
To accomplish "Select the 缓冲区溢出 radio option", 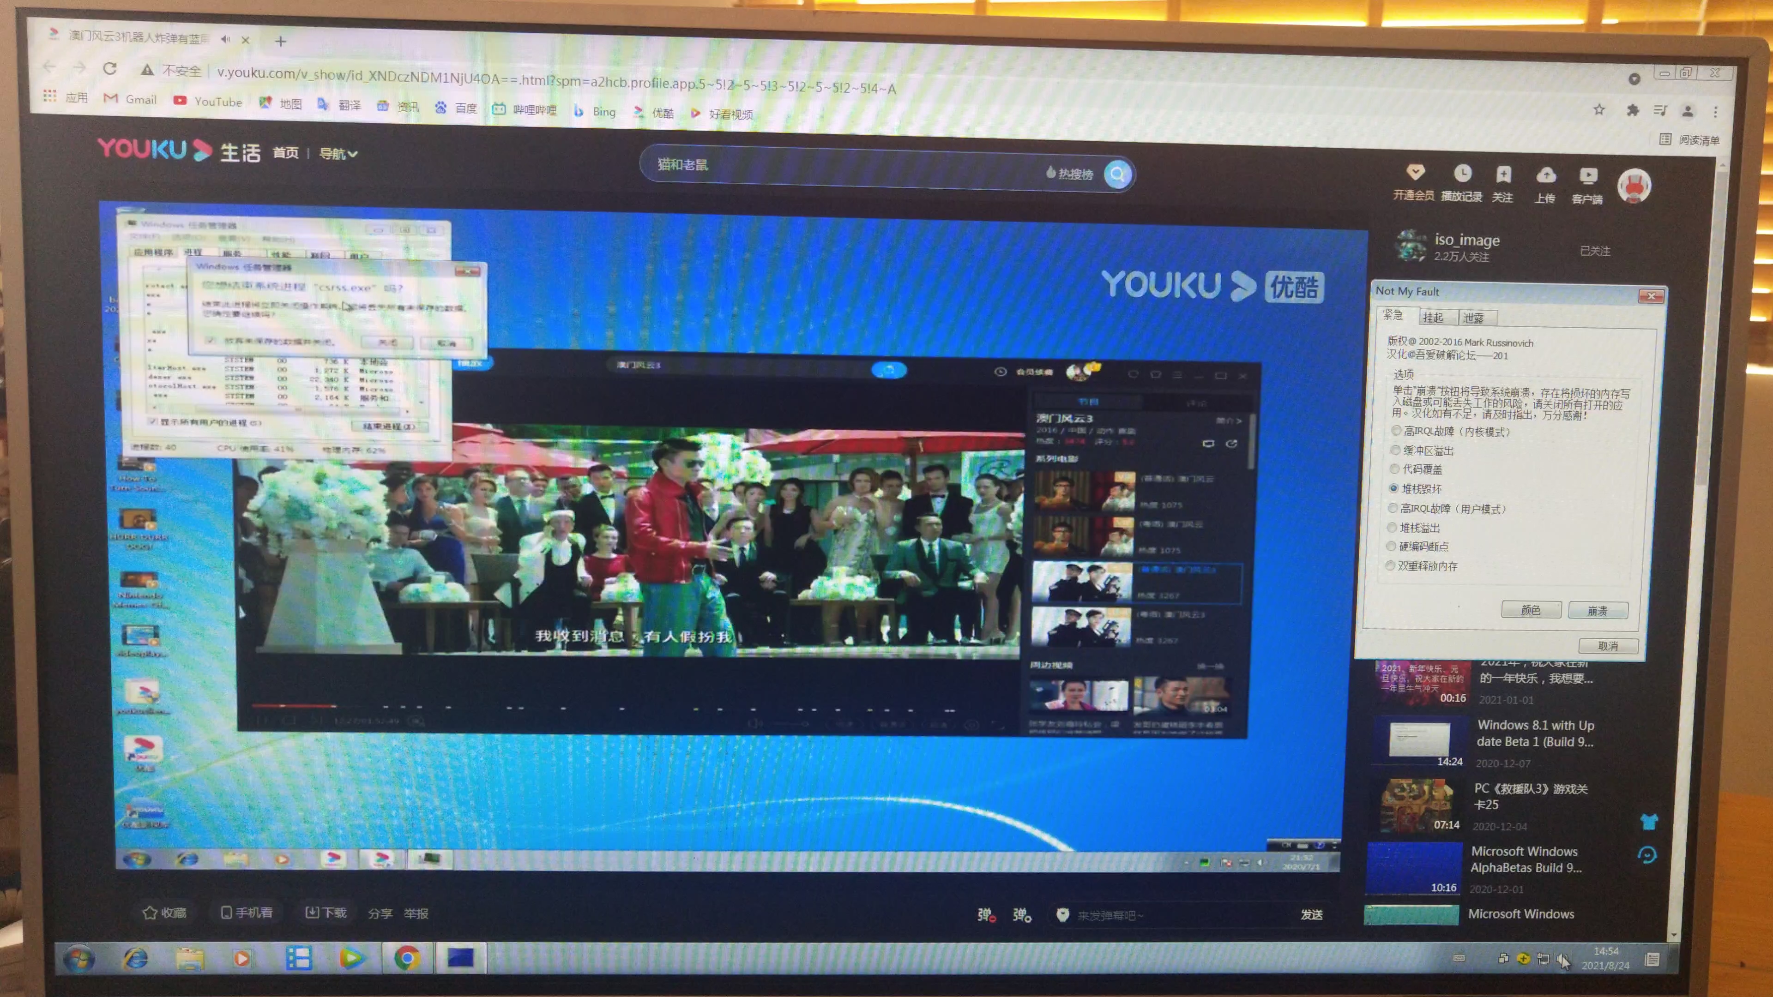I will [1421, 450].
